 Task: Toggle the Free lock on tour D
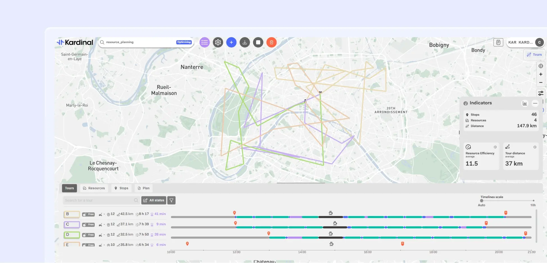coord(88,235)
